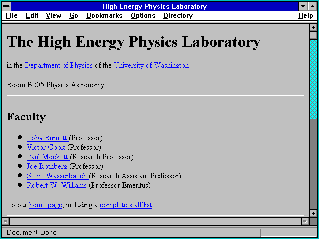Image resolution: width=319 pixels, height=239 pixels.
Task: Open Victor Cook's page link
Action: coord(47,147)
